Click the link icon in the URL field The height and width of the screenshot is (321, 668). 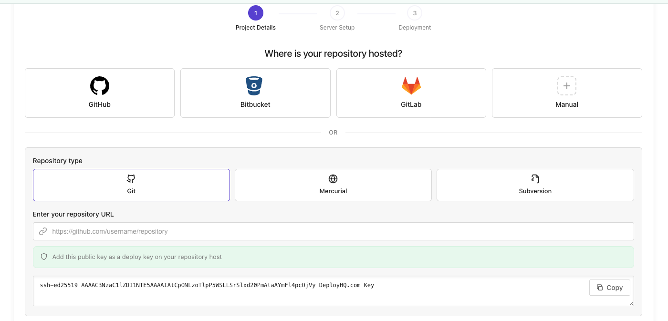tap(43, 231)
